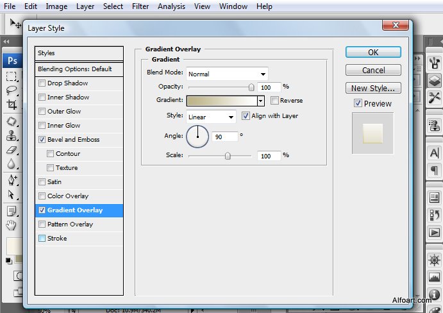Click the Cancel button
Screen dimensions: 443x313
pyautogui.click(x=373, y=71)
